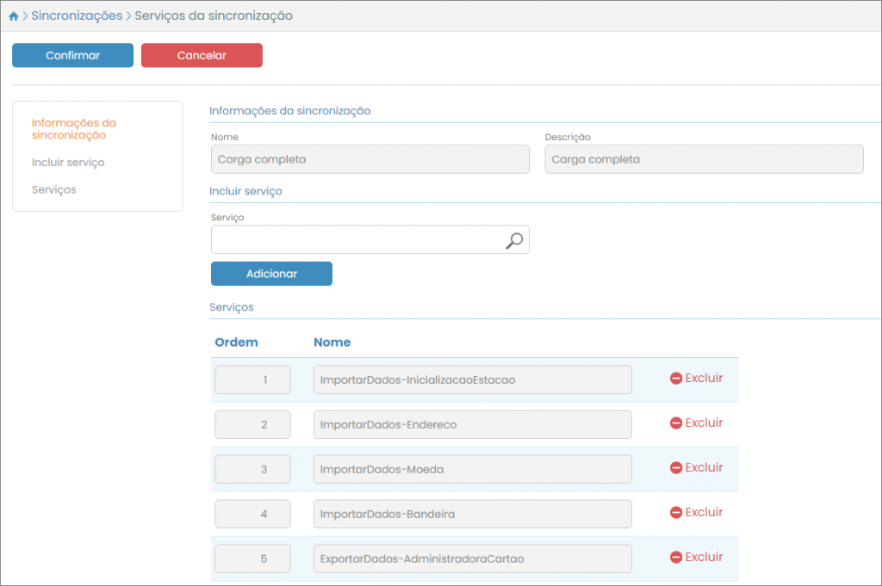Jump to Serviços in the sidebar
The width and height of the screenshot is (882, 586).
(53, 190)
